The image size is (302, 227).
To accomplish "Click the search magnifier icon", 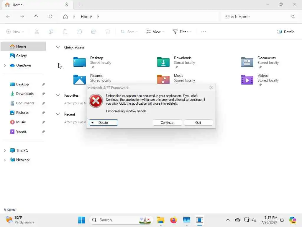I will [293, 17].
